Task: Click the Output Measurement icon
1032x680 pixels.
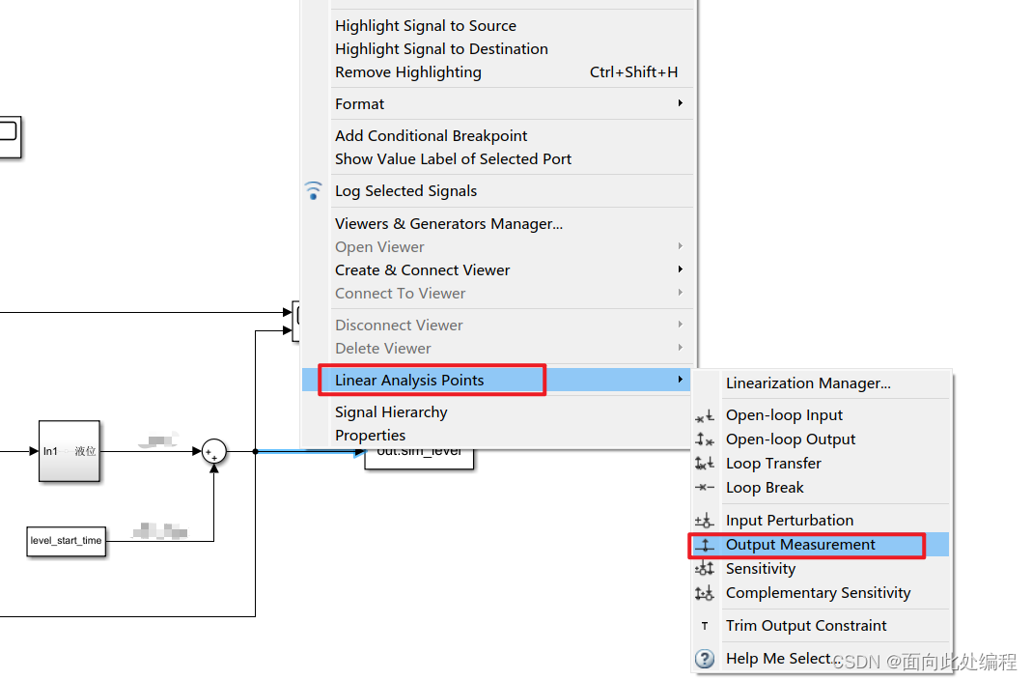Action: tap(704, 545)
